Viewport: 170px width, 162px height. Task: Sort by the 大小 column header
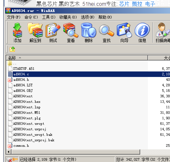point(159,58)
